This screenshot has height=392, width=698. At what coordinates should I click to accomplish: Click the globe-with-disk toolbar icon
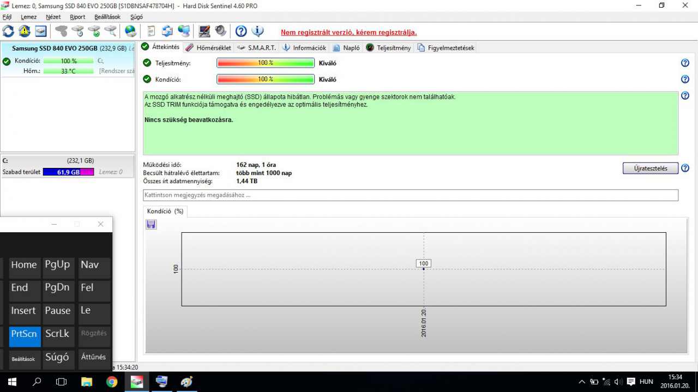131,31
